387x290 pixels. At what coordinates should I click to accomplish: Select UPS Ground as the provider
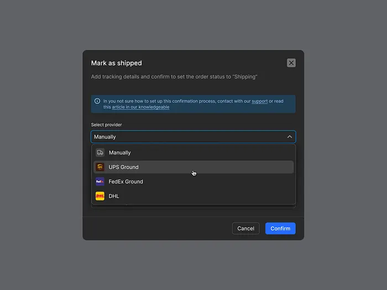[124, 167]
